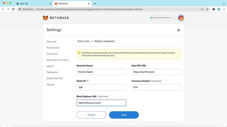Open Chrome's three-dot menu
Image resolution: width=227 pixels, height=127 pixels.
(x=224, y=9)
